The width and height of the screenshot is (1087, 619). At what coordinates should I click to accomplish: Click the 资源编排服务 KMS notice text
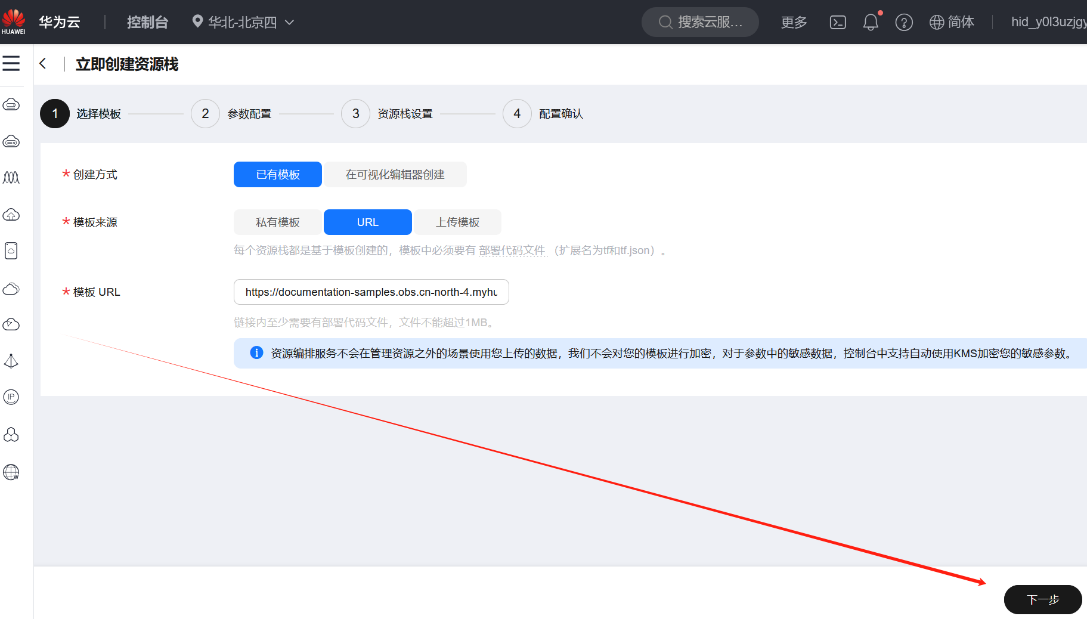(672, 353)
